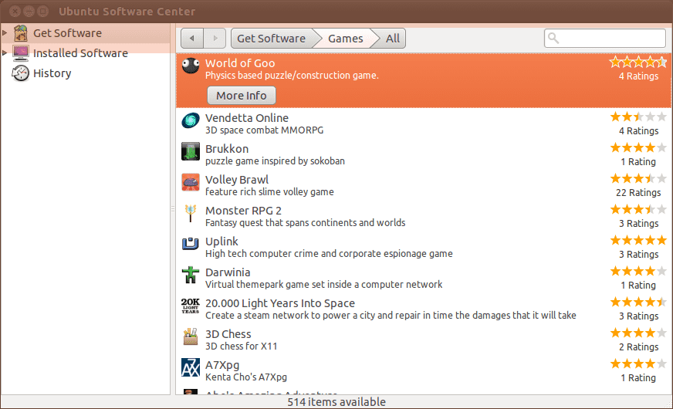Expand the Get Software tree arrow
Screen dimensions: 673x409
pyautogui.click(x=5, y=33)
